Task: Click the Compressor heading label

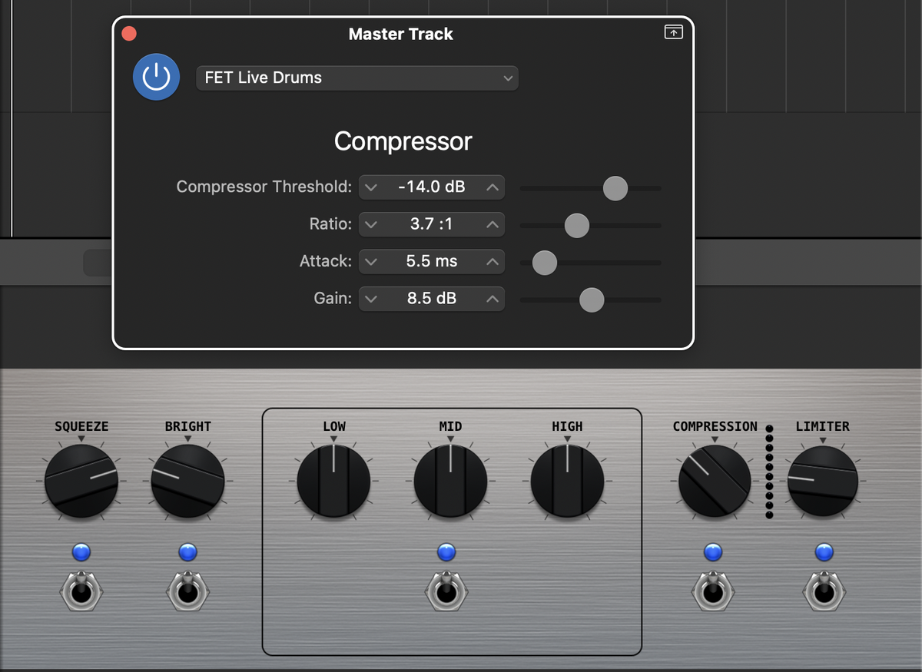Action: pyautogui.click(x=403, y=141)
